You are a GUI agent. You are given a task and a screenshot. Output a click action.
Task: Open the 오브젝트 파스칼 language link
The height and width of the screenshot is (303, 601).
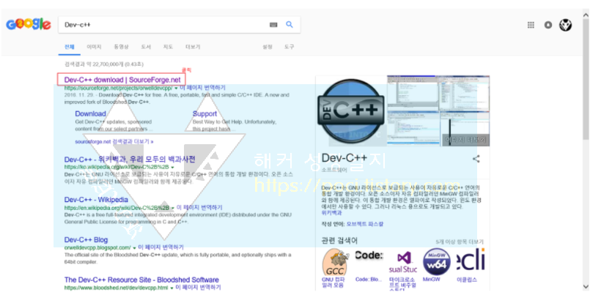pos(364,224)
